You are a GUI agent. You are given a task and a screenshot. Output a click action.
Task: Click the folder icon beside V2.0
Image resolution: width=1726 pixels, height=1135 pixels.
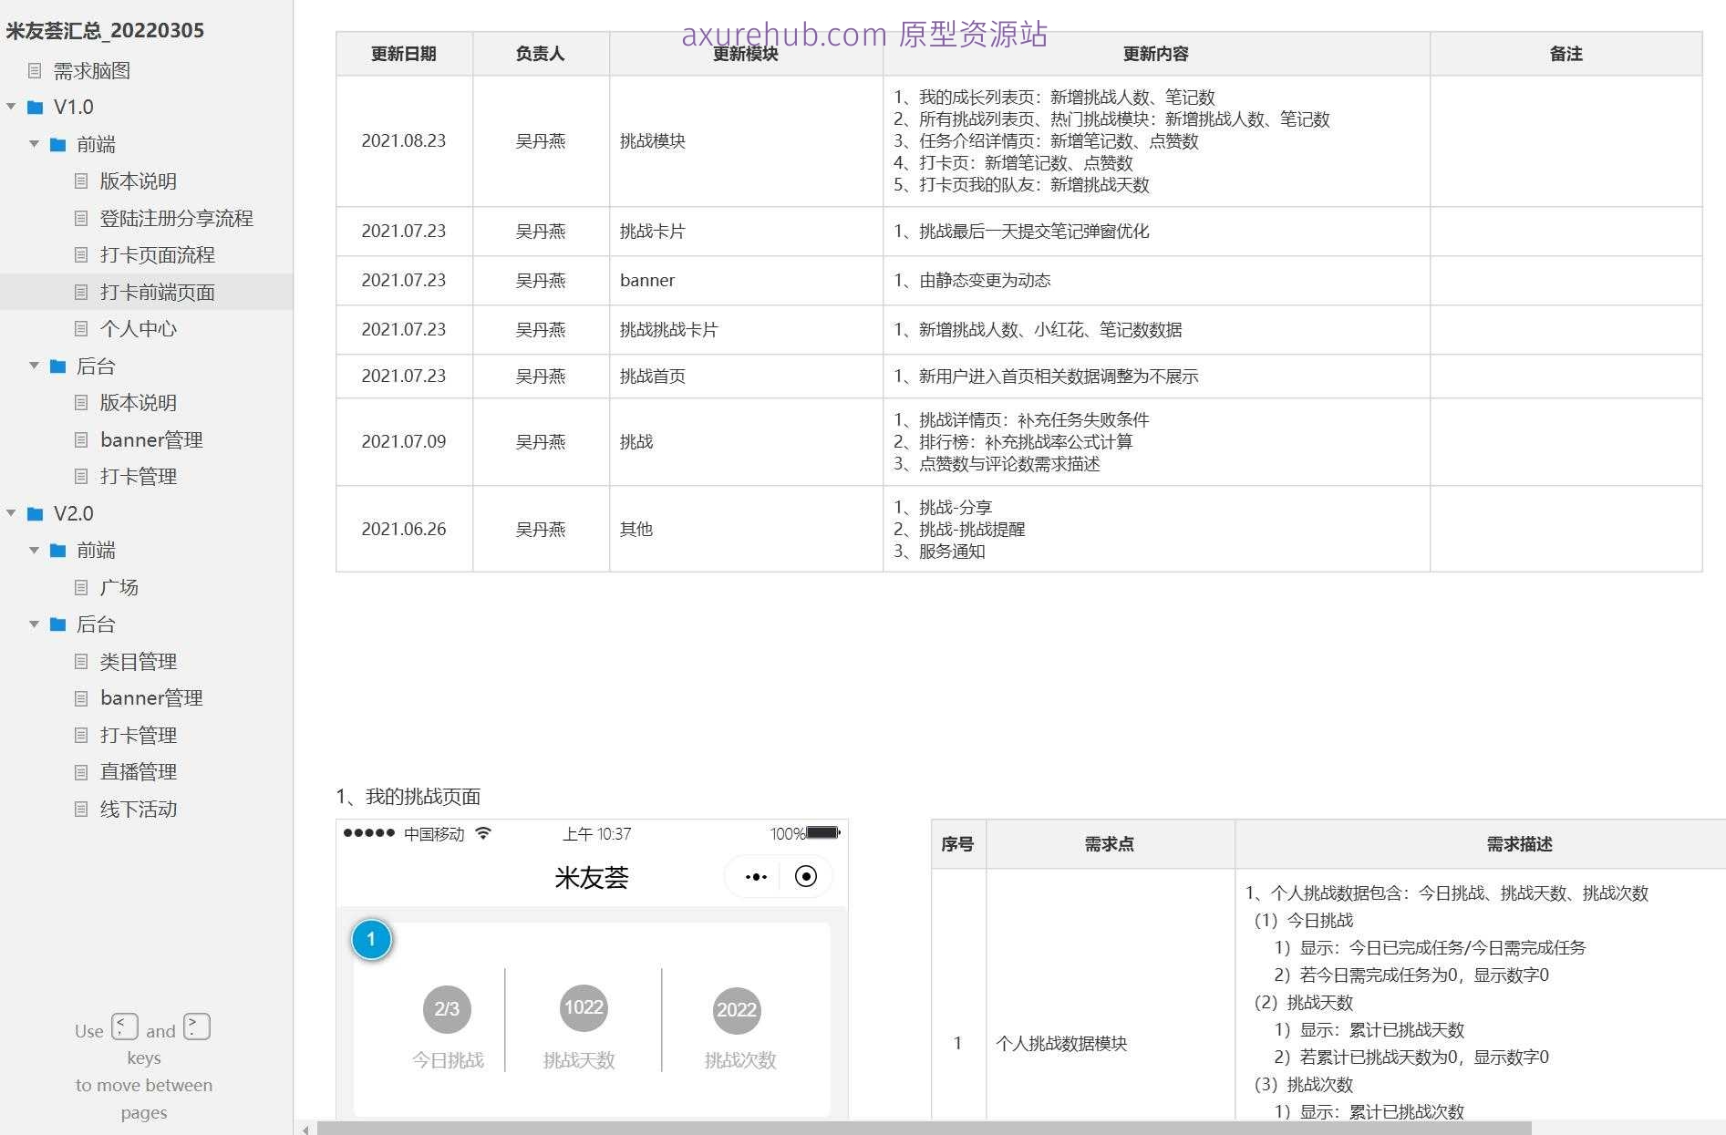(34, 513)
